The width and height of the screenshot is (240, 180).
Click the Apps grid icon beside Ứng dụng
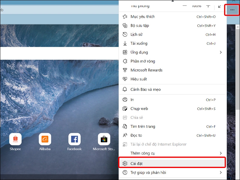[x=125, y=52]
